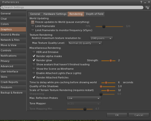Click the glow strength value 2
Viewport: 151px width, 121px height.
click(x=119, y=60)
